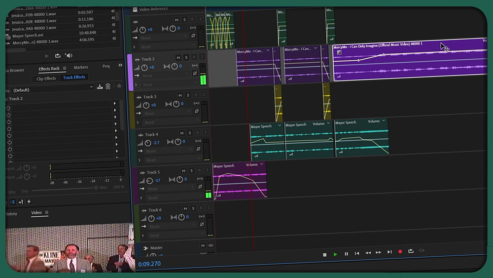Move playhead to previous marker
493x278 pixels.
coord(357,253)
